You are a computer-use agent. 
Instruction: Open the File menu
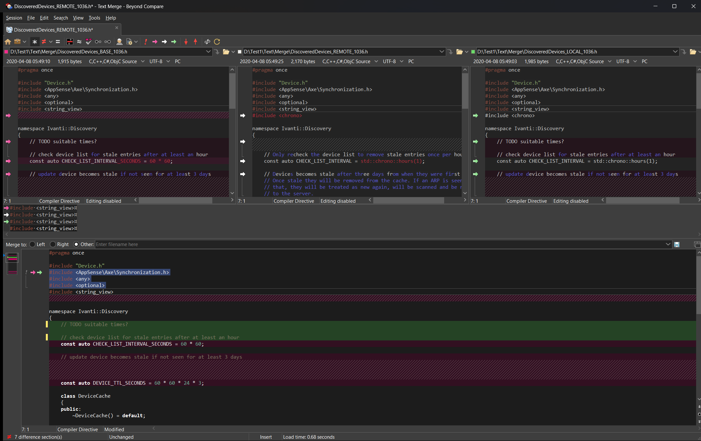click(x=31, y=18)
